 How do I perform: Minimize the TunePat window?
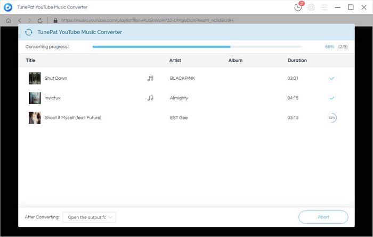coord(337,7)
